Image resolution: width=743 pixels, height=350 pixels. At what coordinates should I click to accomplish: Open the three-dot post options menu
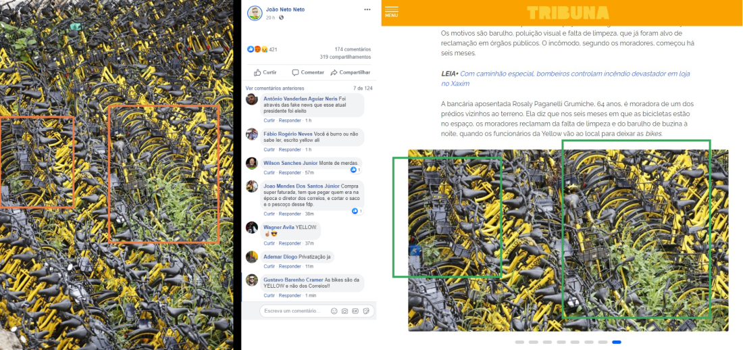(367, 9)
